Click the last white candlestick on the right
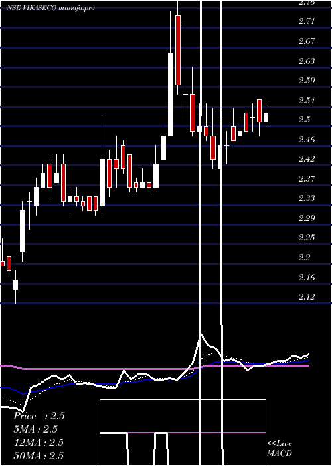332x466 pixels. pos(266,117)
